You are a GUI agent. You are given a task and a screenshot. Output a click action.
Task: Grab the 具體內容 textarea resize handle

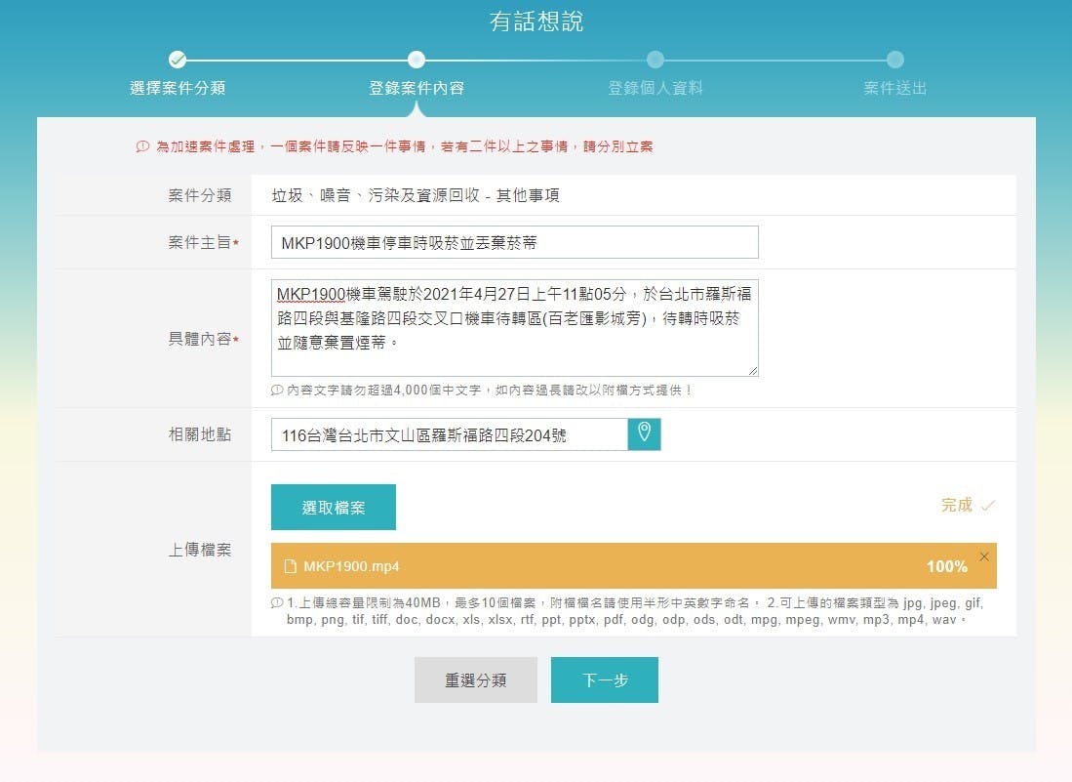[752, 370]
